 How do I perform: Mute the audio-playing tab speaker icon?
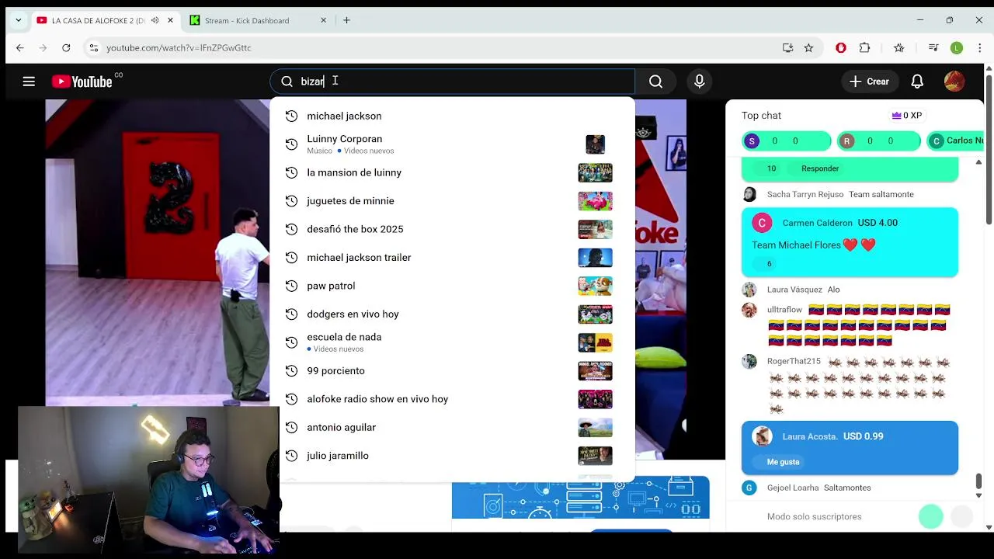[x=155, y=20]
